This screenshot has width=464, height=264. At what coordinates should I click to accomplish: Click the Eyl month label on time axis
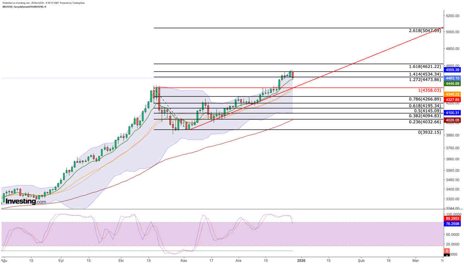61,260
